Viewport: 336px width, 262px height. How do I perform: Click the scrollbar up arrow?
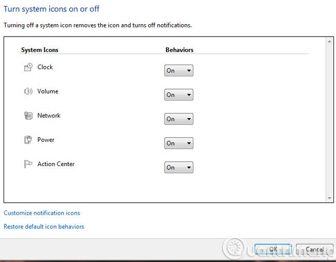click(x=329, y=41)
